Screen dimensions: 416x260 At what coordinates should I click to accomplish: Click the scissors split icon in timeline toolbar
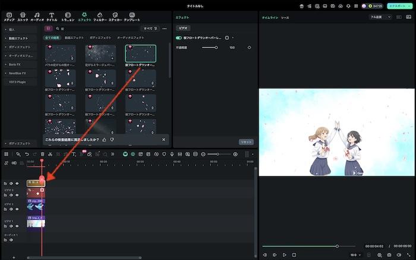click(49, 154)
